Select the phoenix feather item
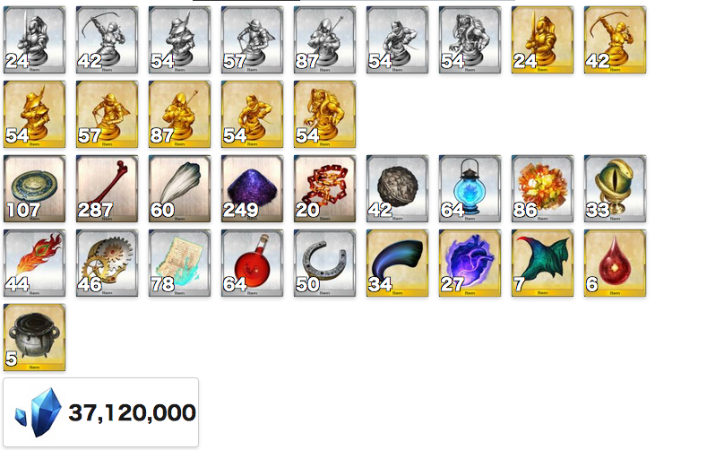The image size is (707, 450). pyautogui.click(x=34, y=263)
